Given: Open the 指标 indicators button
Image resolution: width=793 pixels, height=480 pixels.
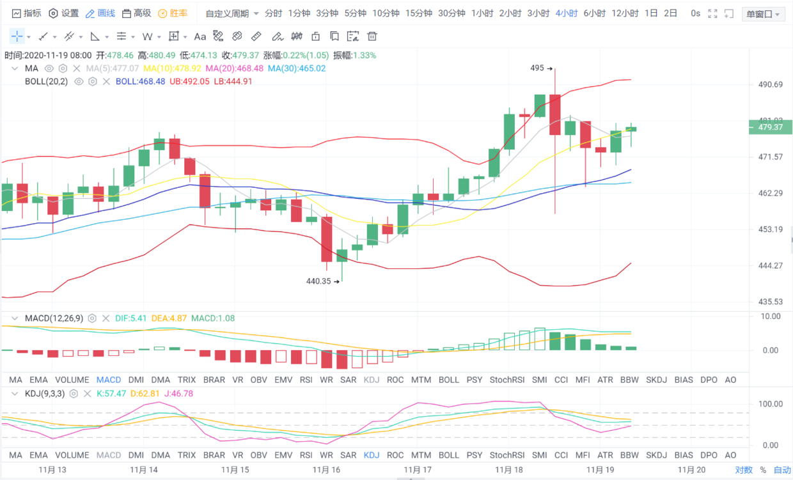Looking at the screenshot, I should coord(26,13).
